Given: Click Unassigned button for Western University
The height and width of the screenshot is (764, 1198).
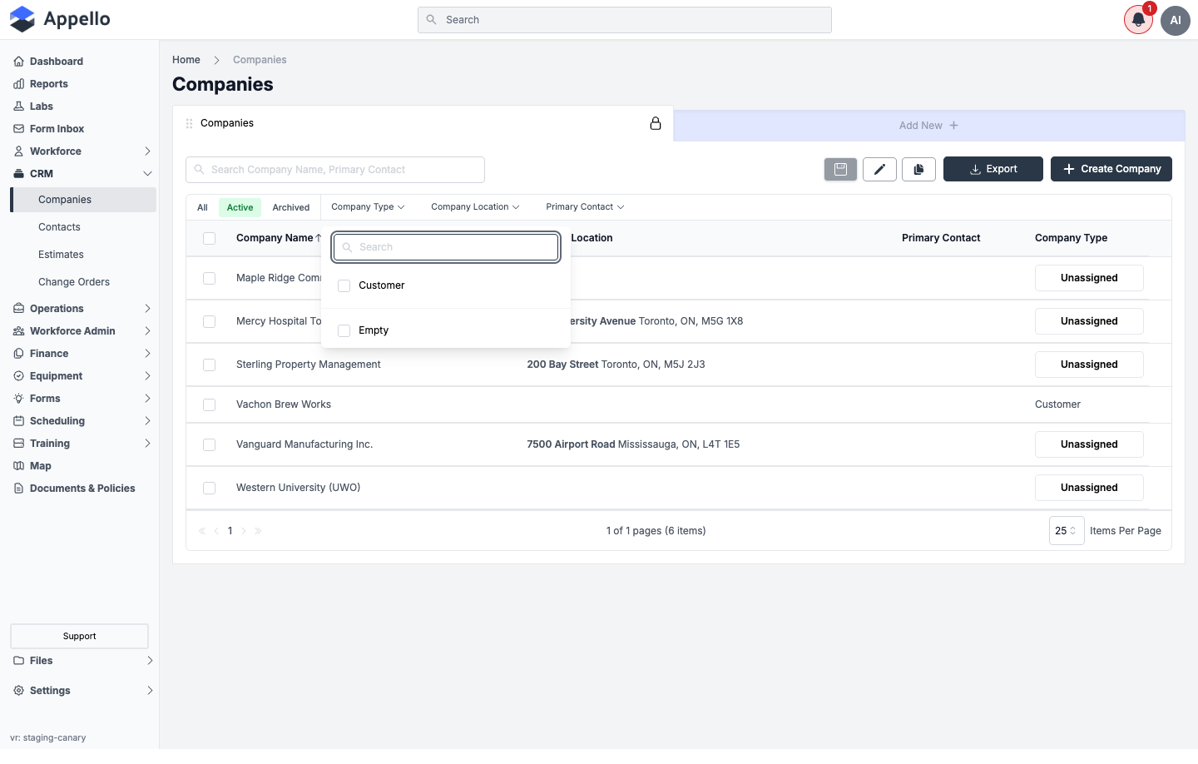Looking at the screenshot, I should [1089, 488].
